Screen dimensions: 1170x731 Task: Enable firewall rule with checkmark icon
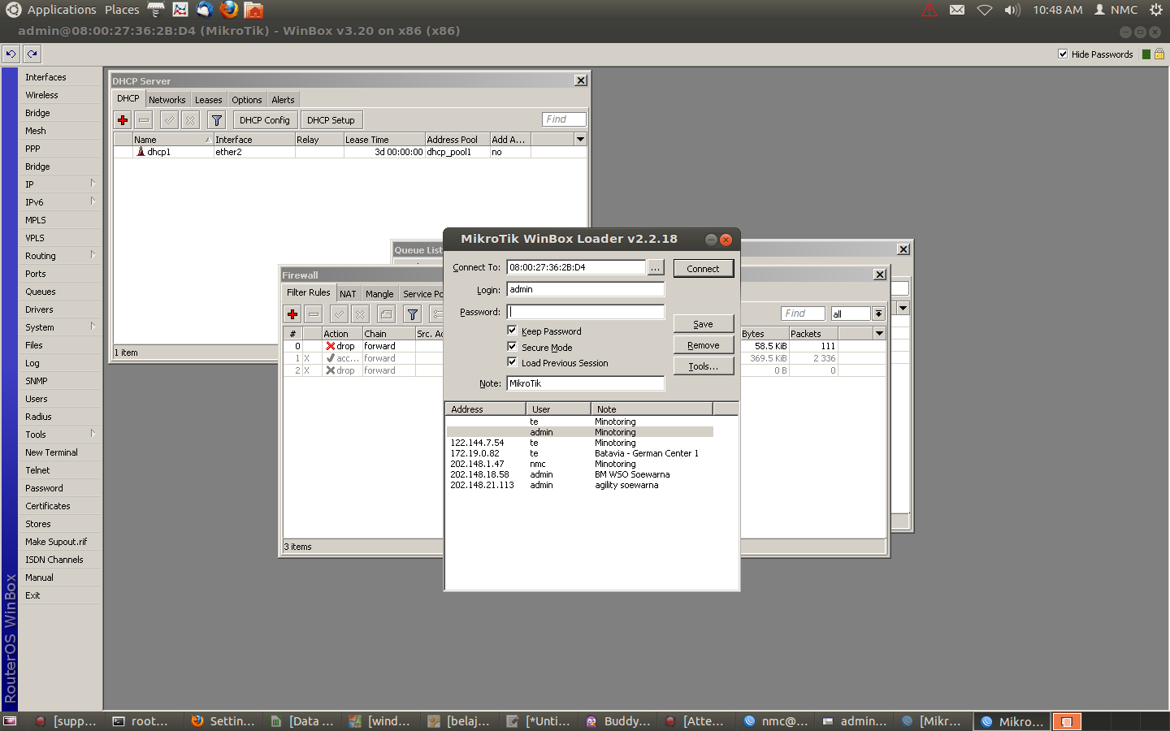[x=339, y=314]
